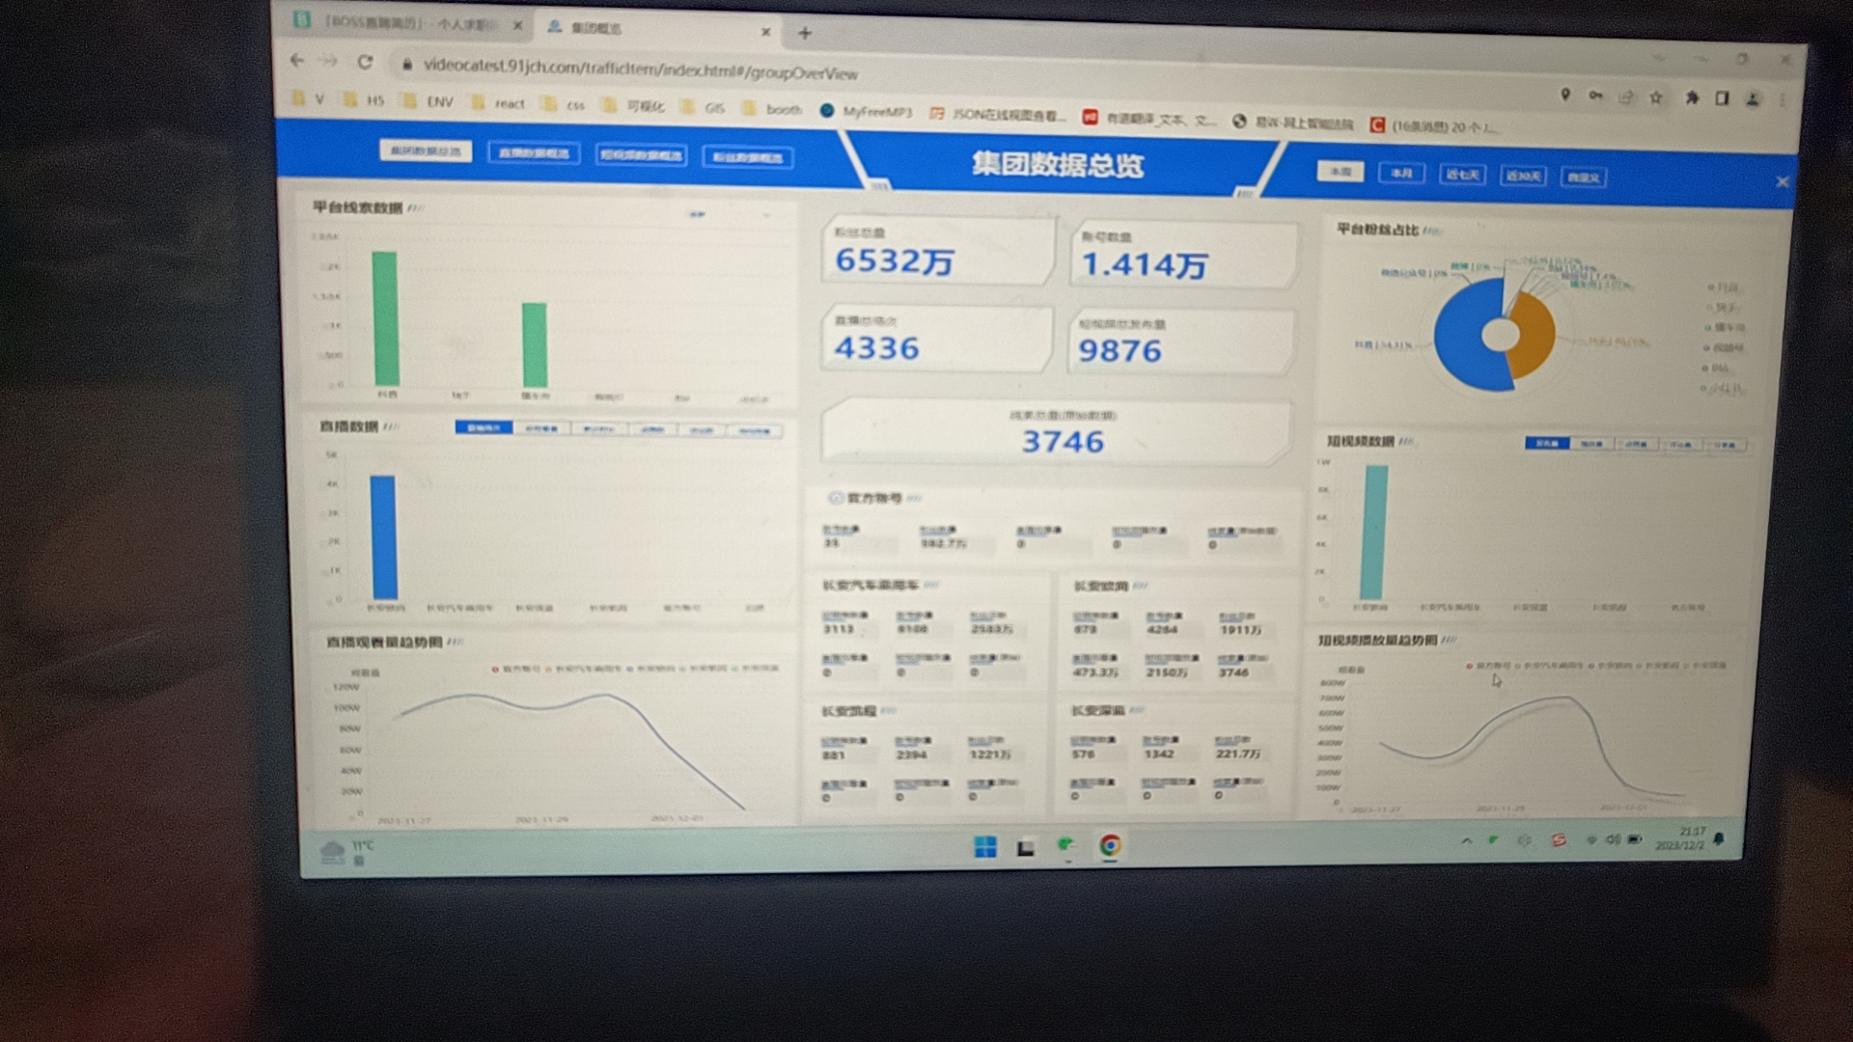The height and width of the screenshot is (1042, 1853).
Task: Select the 集团数据总览 navigation button
Action: 426,151
